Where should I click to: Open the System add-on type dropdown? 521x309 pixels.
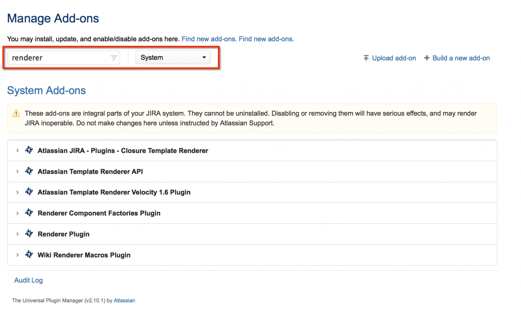coord(173,58)
